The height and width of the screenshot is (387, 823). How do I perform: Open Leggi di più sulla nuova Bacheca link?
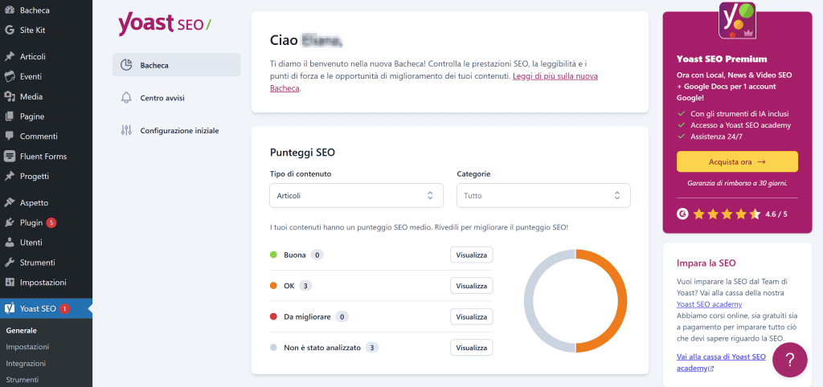(x=555, y=76)
